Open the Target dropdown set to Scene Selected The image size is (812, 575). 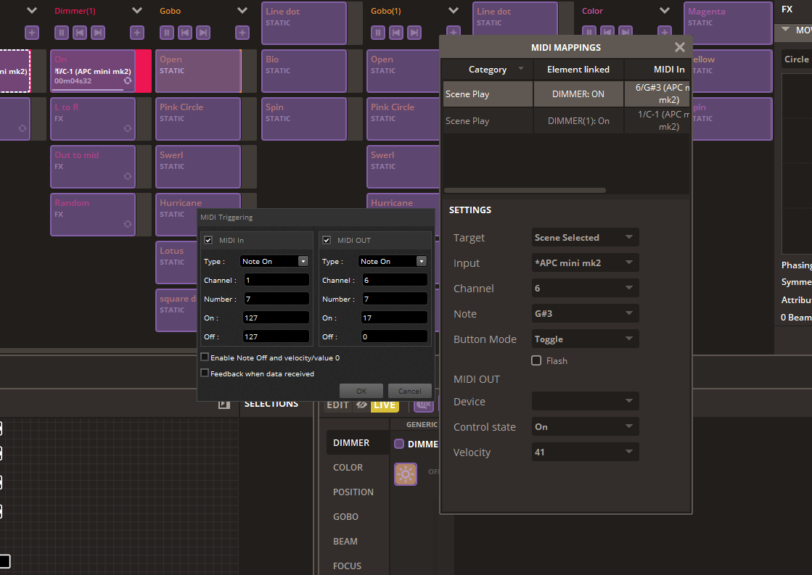coord(585,238)
